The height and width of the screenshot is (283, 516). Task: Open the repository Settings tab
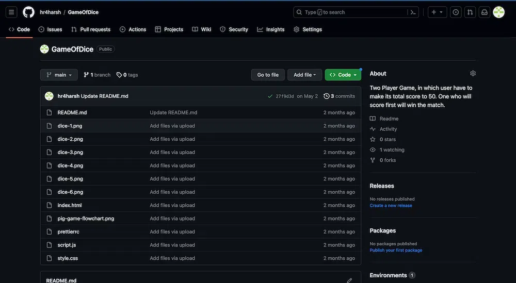coord(308,29)
